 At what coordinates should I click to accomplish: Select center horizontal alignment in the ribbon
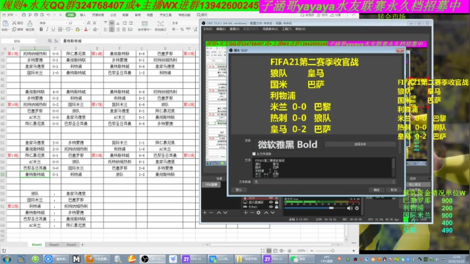[112, 29]
